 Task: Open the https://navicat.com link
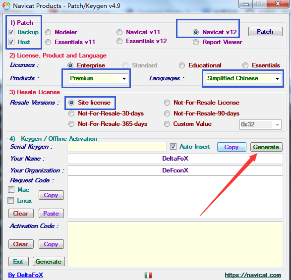[253, 275]
